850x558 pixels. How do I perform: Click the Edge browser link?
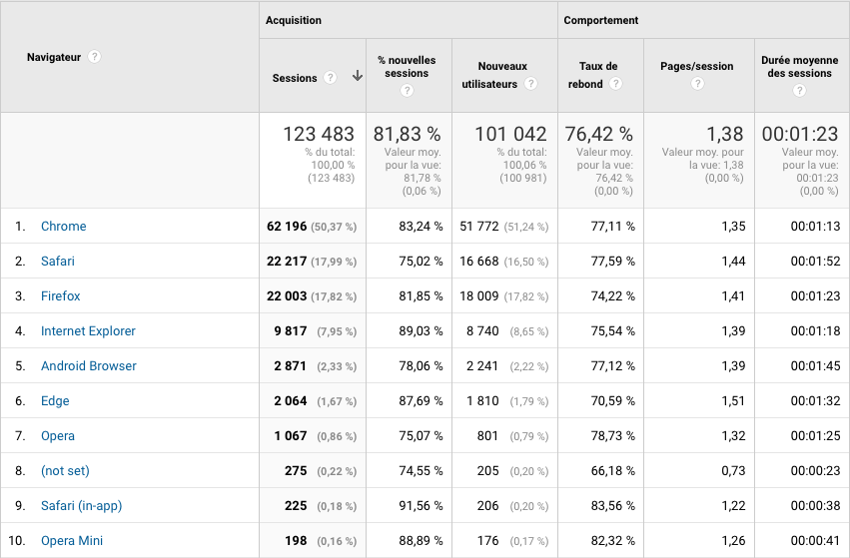point(55,401)
